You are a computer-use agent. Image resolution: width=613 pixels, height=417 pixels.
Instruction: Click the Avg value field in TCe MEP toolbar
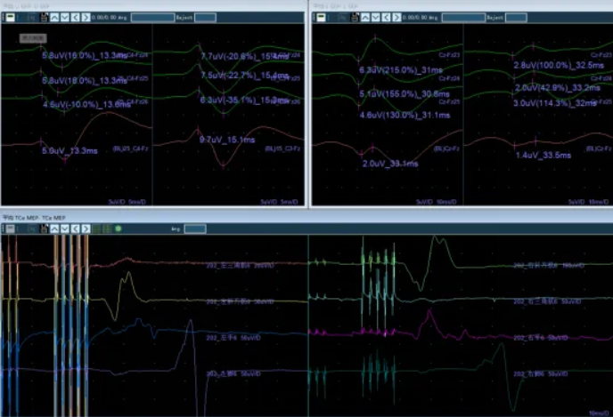[195, 229]
